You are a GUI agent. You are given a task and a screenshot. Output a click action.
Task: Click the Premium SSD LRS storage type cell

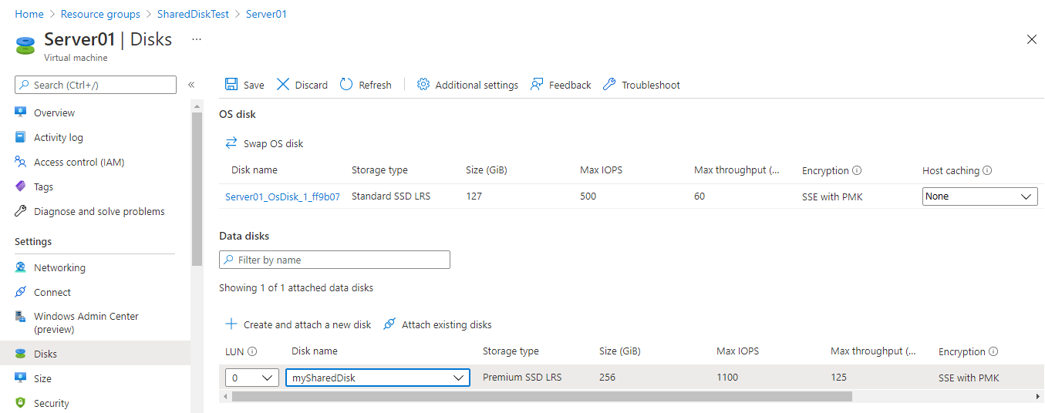pos(522,377)
